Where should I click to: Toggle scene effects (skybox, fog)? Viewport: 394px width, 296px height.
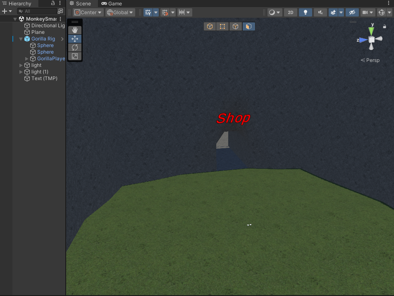[x=333, y=12]
